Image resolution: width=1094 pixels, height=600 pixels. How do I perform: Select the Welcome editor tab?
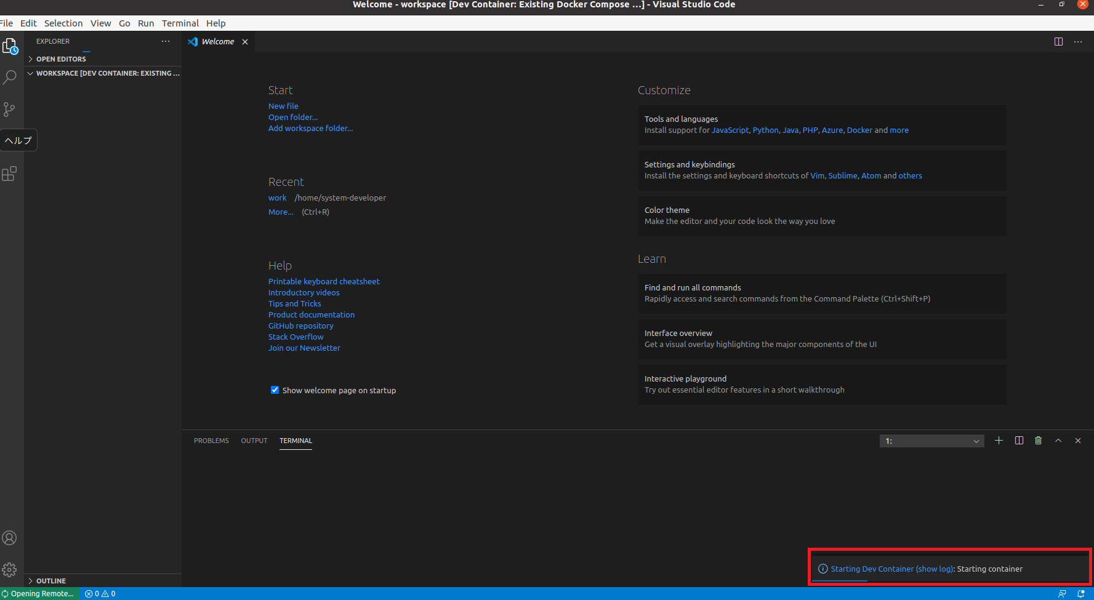coord(218,42)
